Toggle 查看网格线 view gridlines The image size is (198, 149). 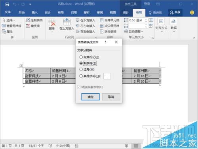tap(12, 26)
